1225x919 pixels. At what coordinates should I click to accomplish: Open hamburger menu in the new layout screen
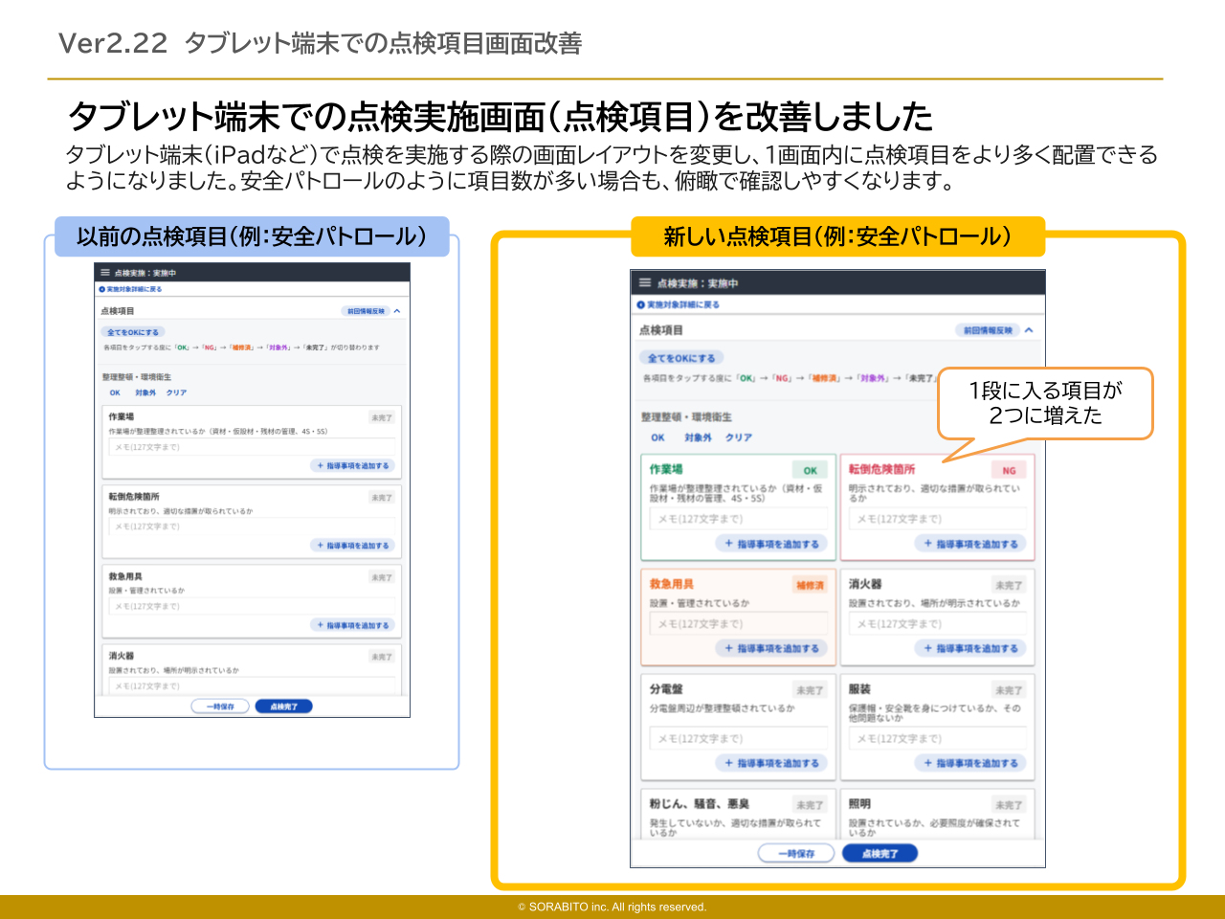[x=645, y=283]
